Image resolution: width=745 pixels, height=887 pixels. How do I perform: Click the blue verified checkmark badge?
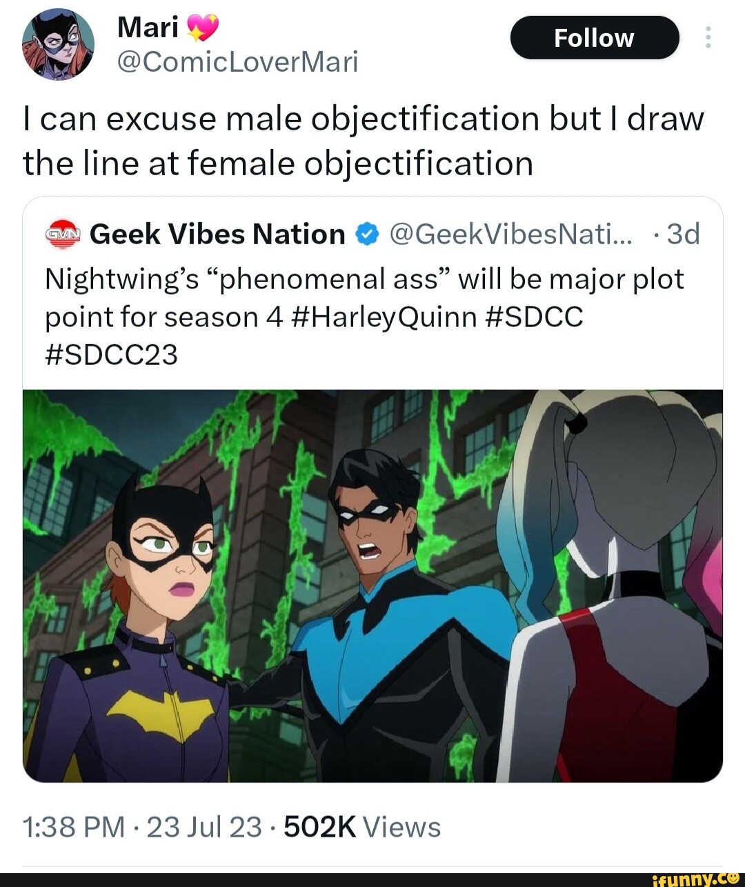coord(367,235)
